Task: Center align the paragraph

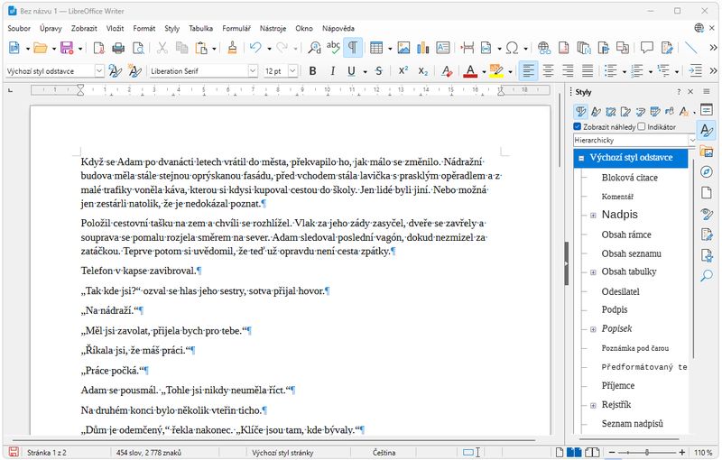Action: (x=548, y=71)
